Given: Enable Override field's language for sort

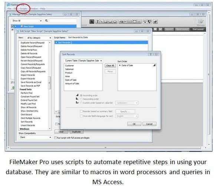Looking at the screenshot, I should point(81,116).
